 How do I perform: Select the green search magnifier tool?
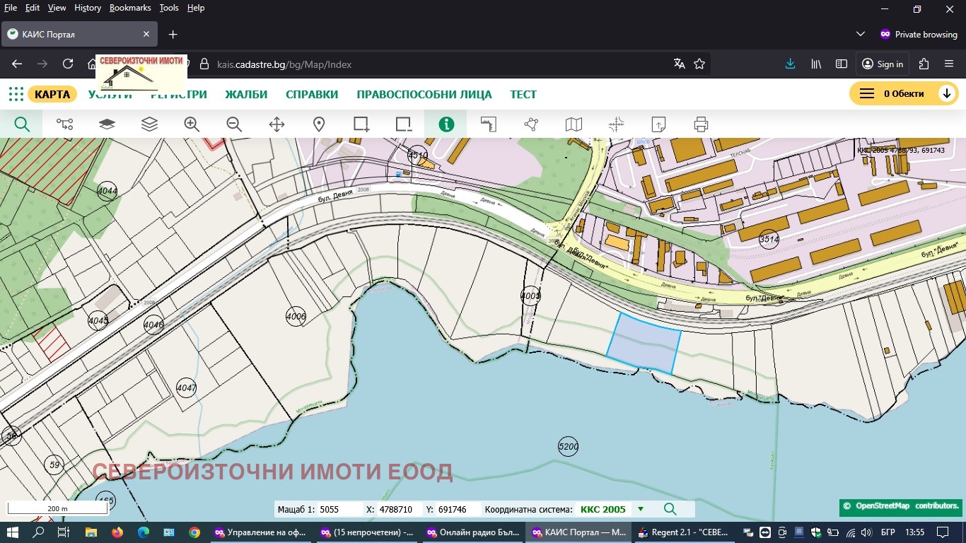click(22, 124)
